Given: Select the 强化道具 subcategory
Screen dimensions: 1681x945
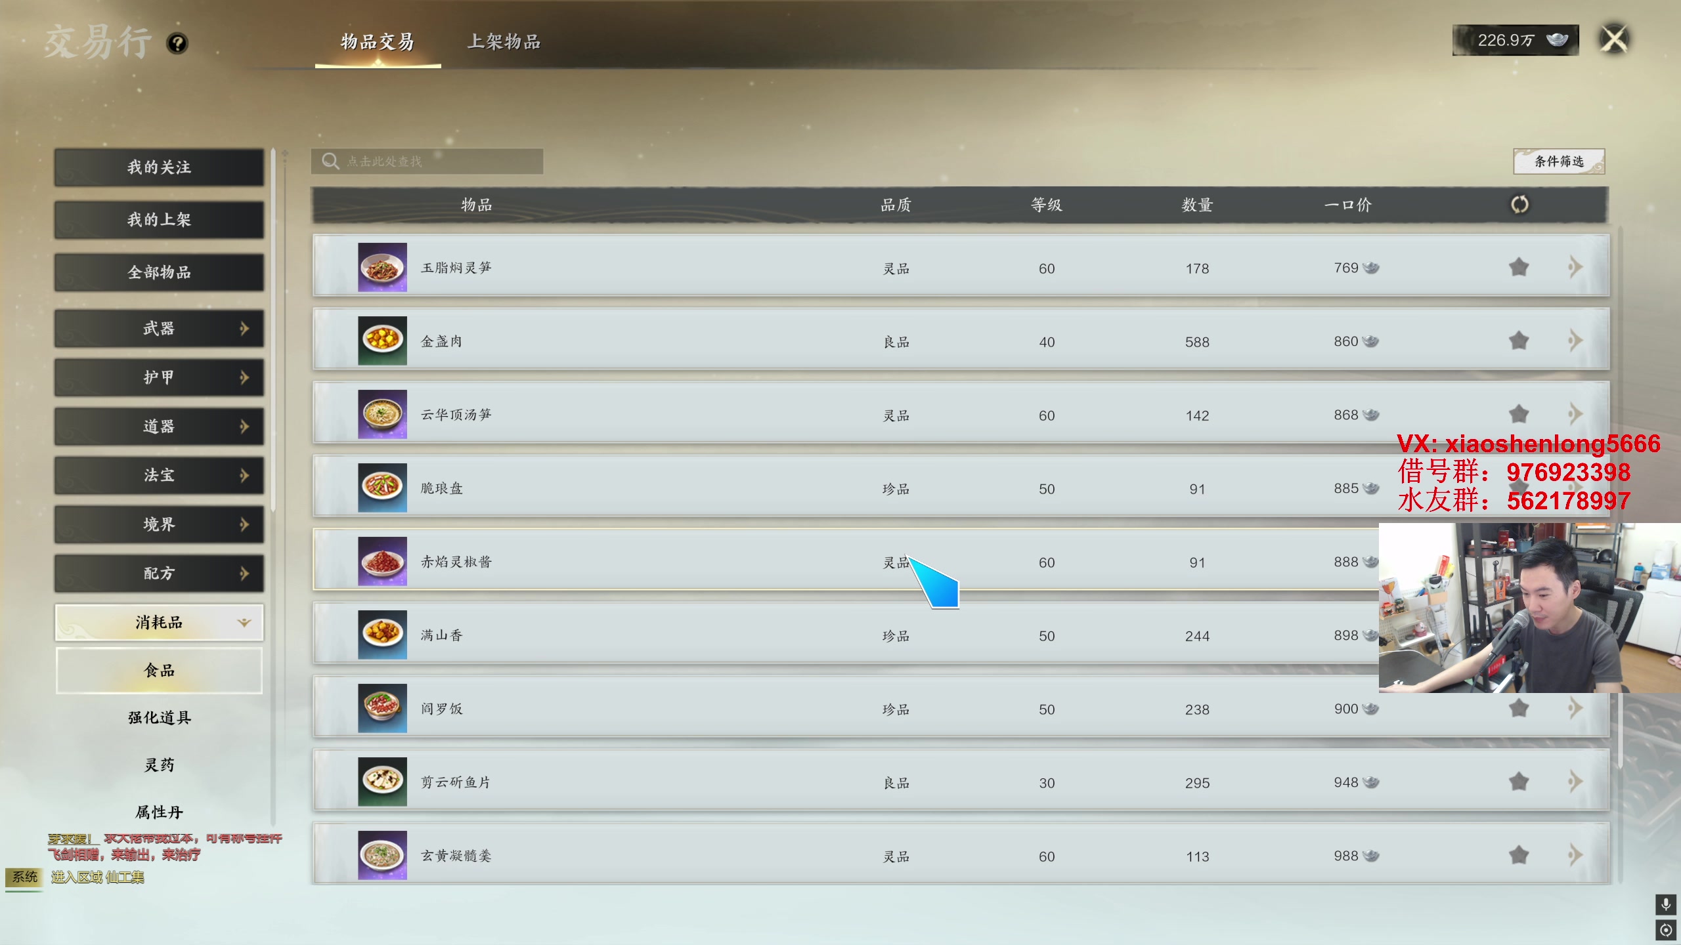Looking at the screenshot, I should coord(159,717).
